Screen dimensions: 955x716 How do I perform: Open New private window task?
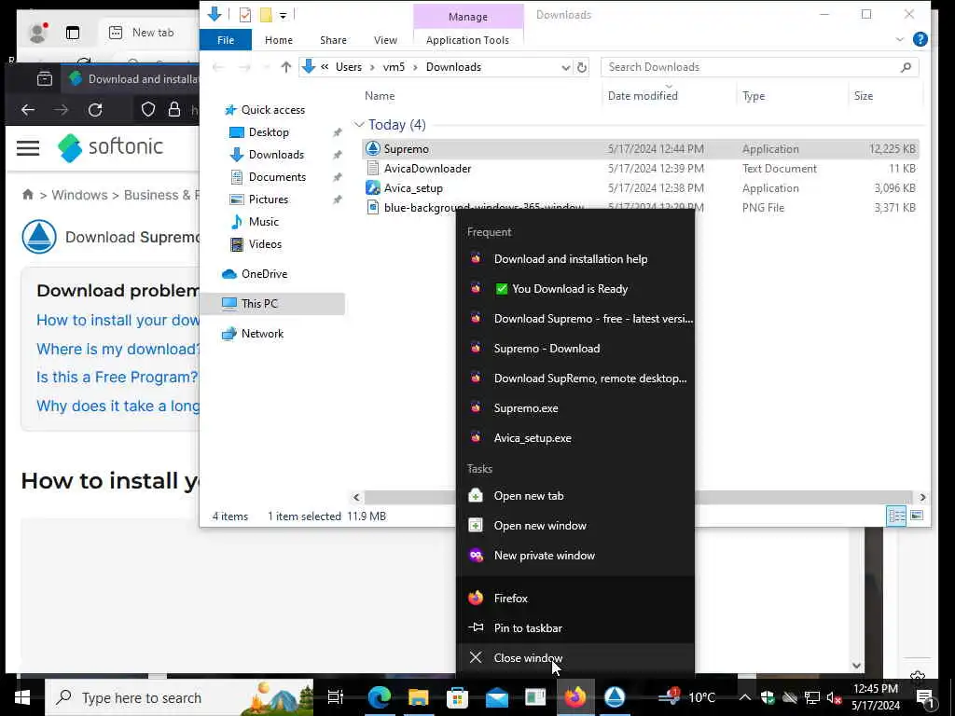click(574, 556)
